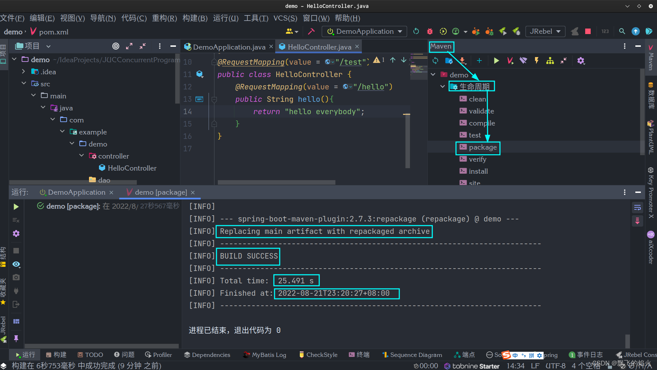
Task: Open the 重构(R) menu
Action: click(x=164, y=18)
